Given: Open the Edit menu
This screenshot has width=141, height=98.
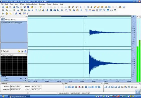Looking at the screenshot, I should coord(6,4).
